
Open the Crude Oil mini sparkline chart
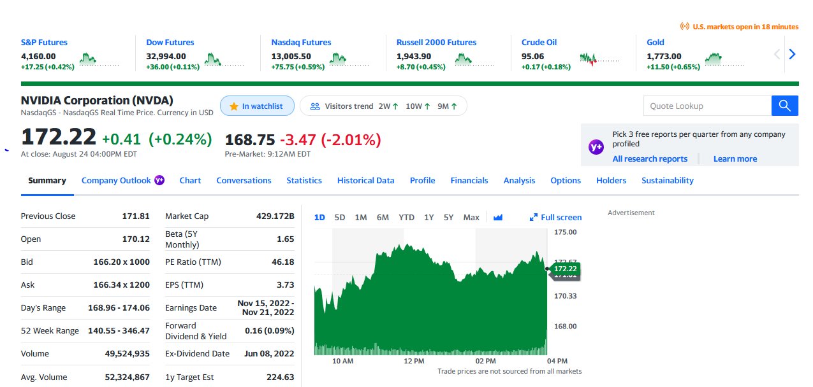pyautogui.click(x=599, y=60)
